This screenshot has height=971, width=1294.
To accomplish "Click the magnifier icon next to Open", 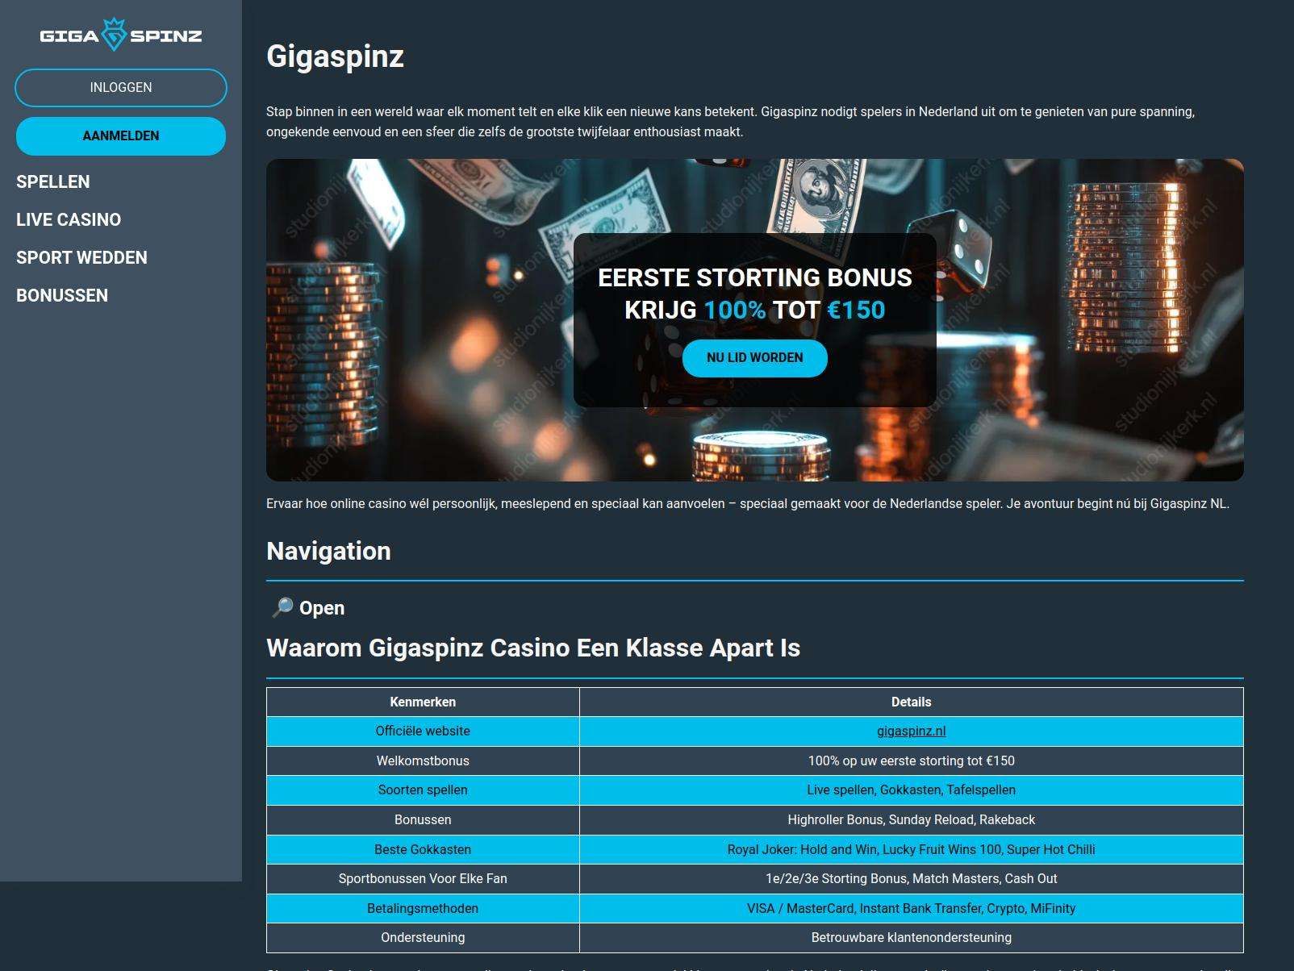I will click(x=282, y=607).
